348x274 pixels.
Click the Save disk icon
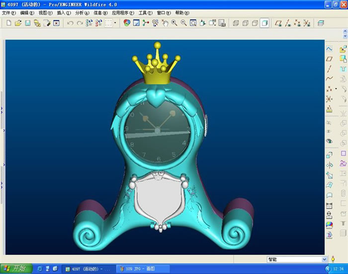(x=27, y=23)
